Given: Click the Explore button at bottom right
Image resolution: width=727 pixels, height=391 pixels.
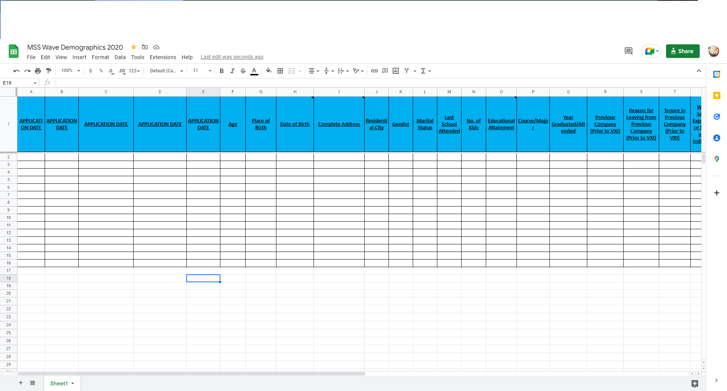Looking at the screenshot, I should click(695, 383).
